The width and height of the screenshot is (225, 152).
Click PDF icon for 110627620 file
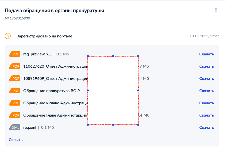click(x=15, y=66)
